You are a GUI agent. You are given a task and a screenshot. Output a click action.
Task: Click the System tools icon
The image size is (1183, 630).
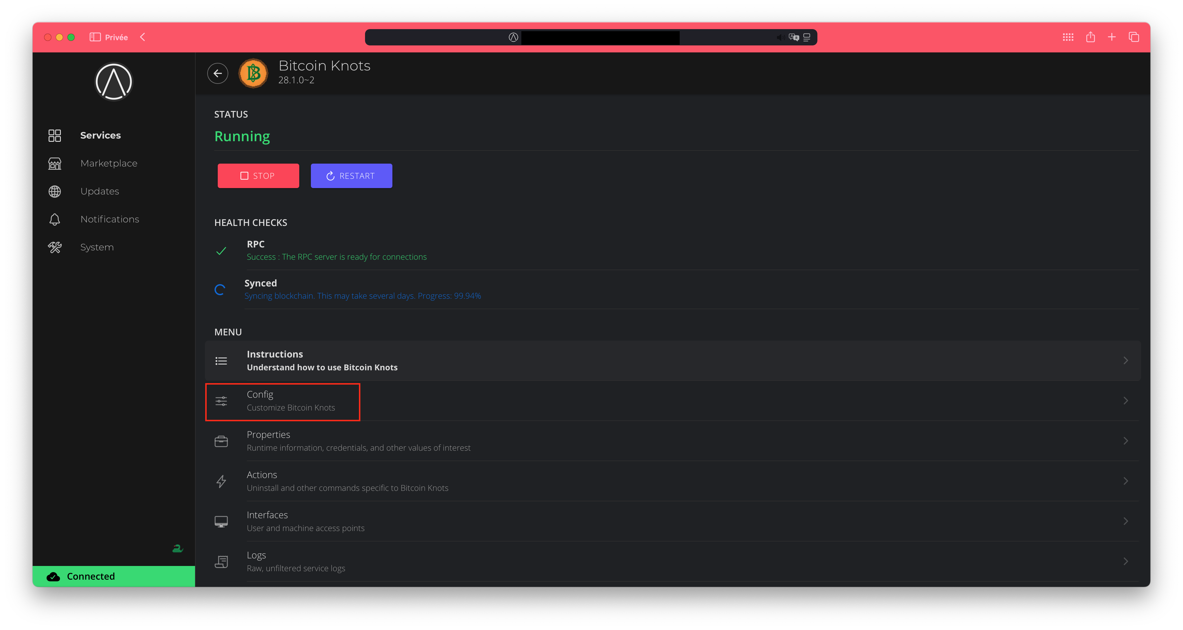tap(55, 247)
